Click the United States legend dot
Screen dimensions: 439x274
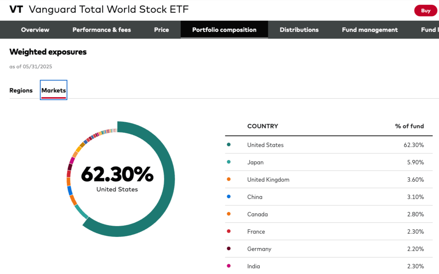(229, 145)
